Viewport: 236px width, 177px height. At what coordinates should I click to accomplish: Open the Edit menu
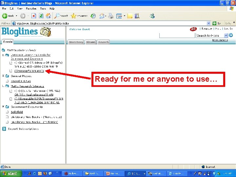[11, 9]
